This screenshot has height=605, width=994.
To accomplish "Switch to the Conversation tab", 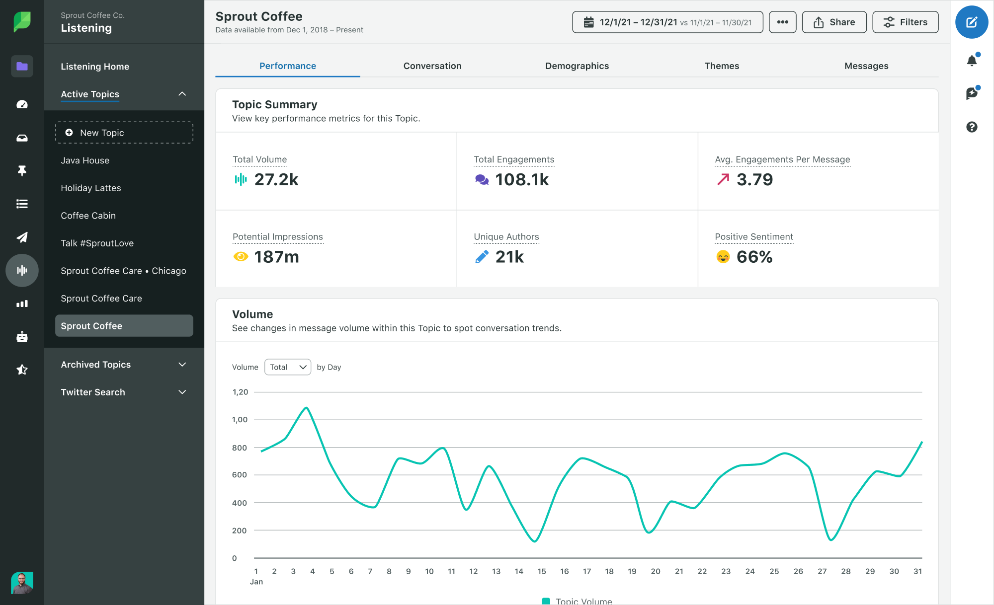I will coord(432,65).
